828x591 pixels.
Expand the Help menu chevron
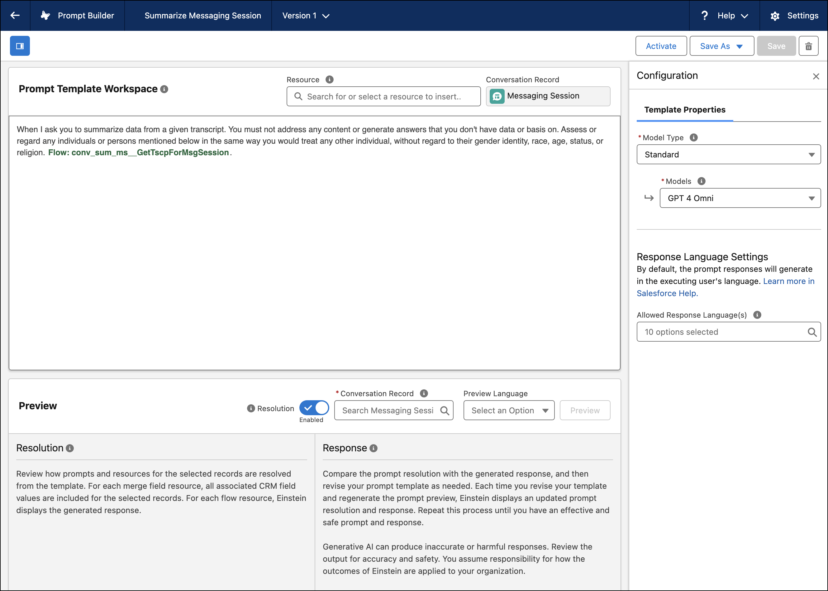(745, 16)
